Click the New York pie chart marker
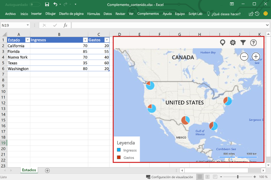Viewport: 271px width, 180px height. pos(228,101)
